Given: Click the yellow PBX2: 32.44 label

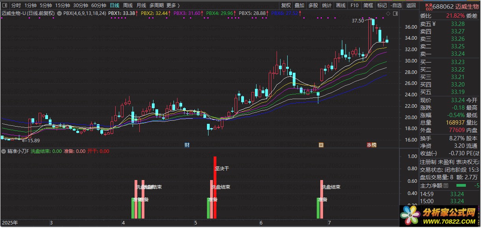Looking at the screenshot, I should point(154,13).
